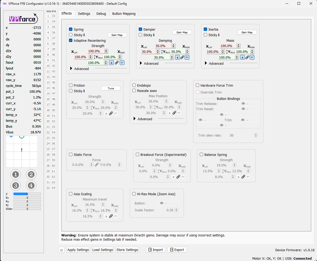Check the Rescale axes option
This screenshot has width=317, height=261.
pos(134,91)
